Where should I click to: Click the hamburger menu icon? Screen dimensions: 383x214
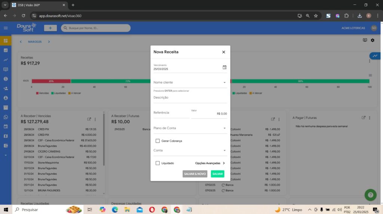click(x=6, y=28)
